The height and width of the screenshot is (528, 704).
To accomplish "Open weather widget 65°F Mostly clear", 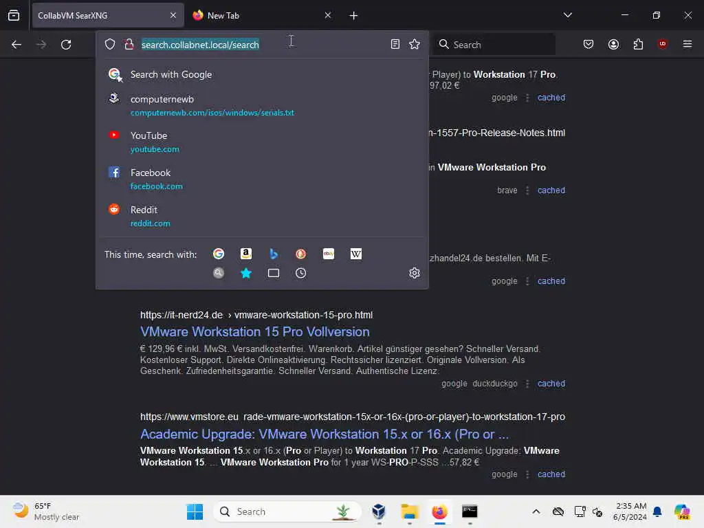I will tap(46, 511).
